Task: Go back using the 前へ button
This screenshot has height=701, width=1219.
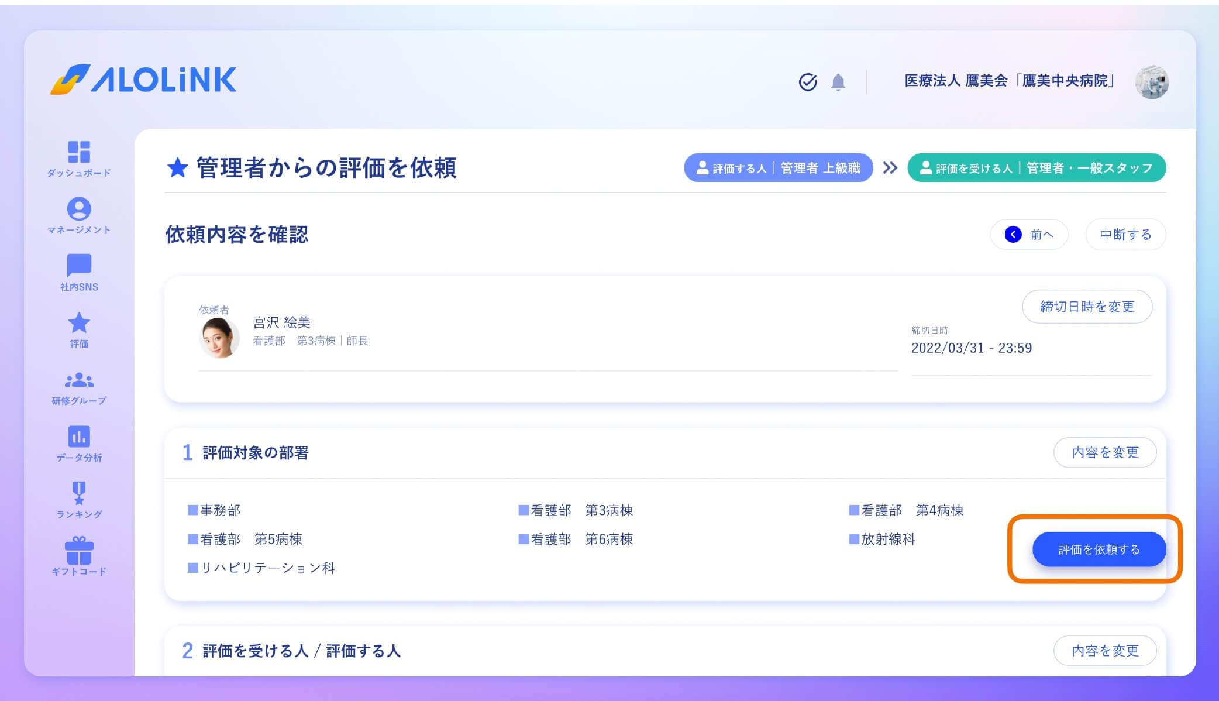Action: click(1028, 234)
